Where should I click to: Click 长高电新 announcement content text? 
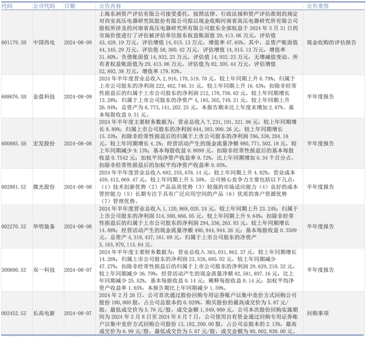(x=199, y=313)
